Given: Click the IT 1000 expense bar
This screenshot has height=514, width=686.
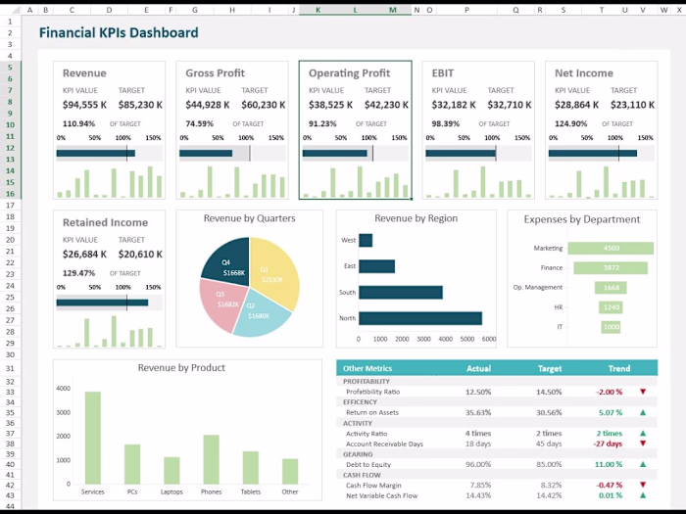Looking at the screenshot, I should [611, 327].
